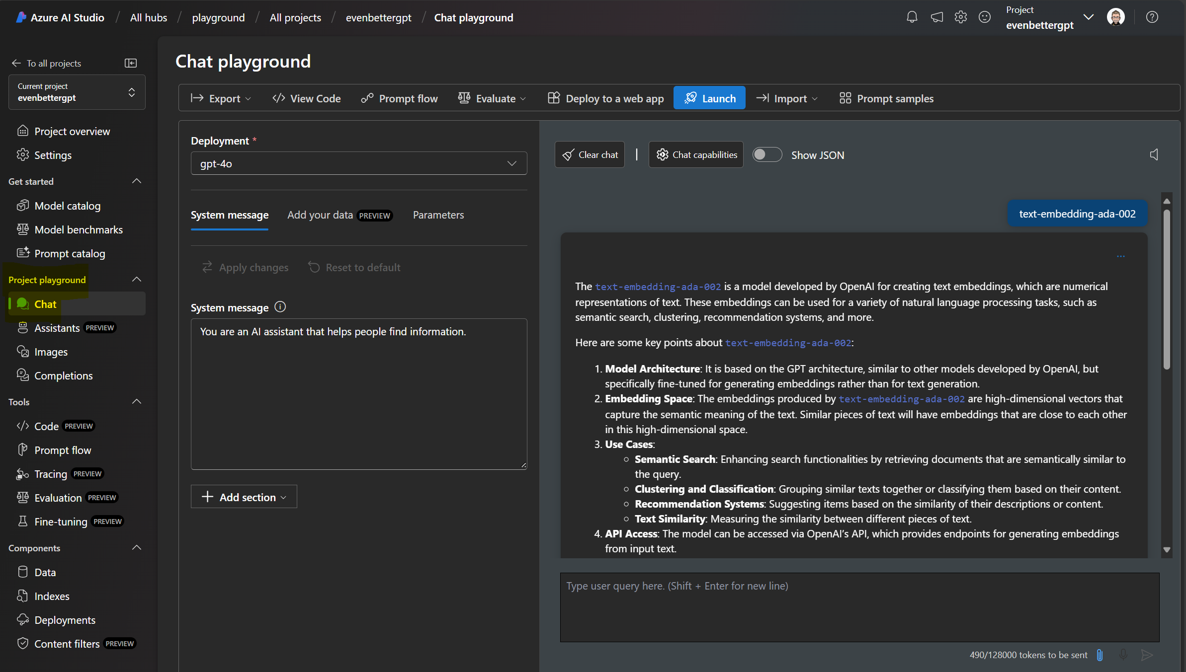The image size is (1186, 672).
Task: Collapse the Components section
Action: click(137, 548)
